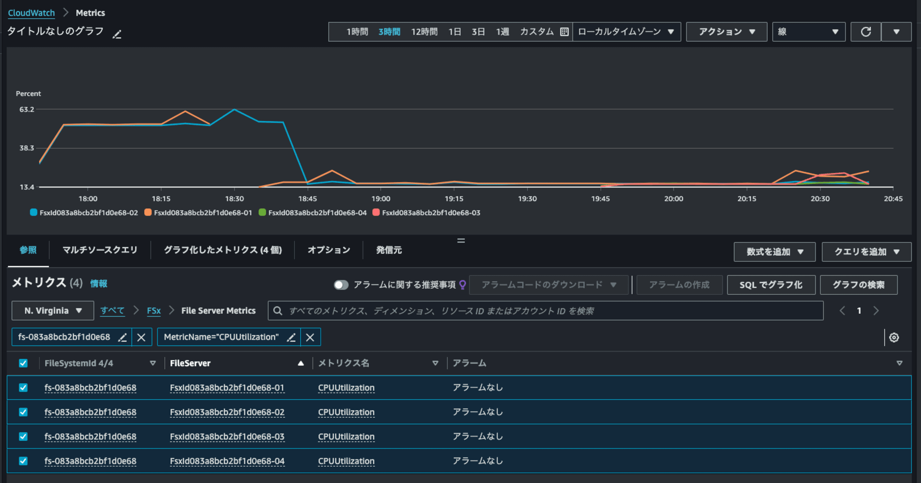
Task: Click the blue FsxId083a8bcb2bf1d0e68-02 legend swatch
Action: pos(33,212)
